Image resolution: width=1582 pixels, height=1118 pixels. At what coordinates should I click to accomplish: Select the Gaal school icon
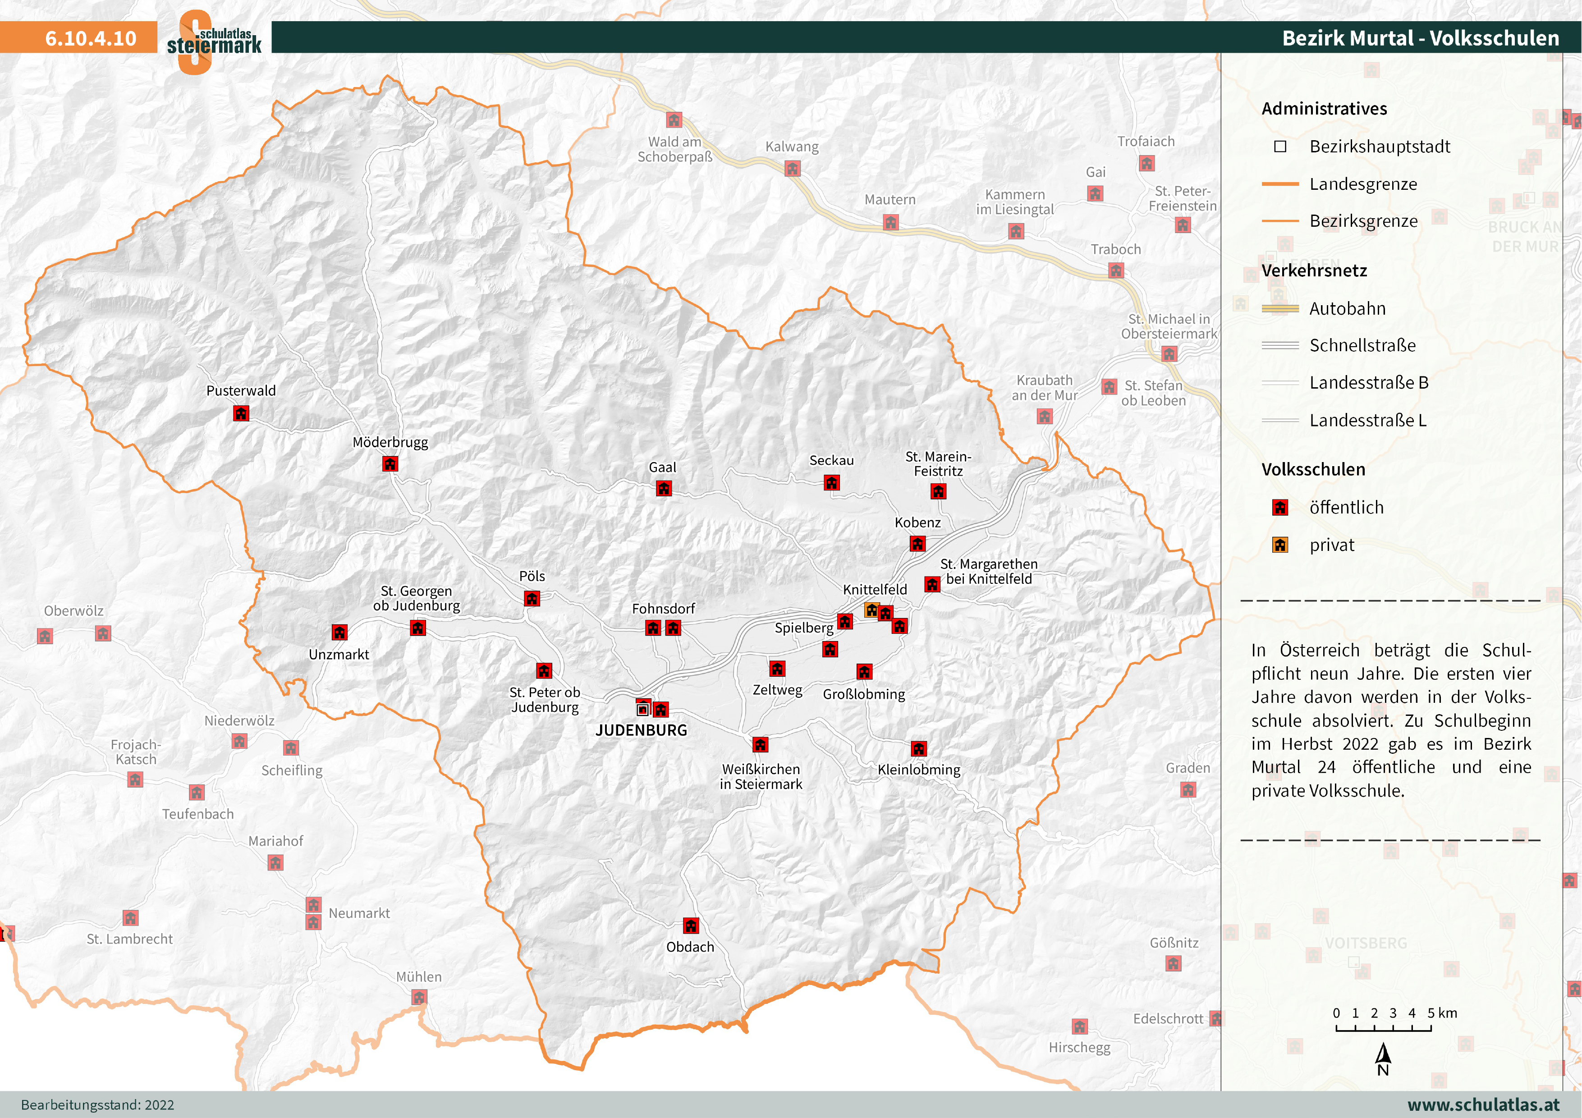(x=664, y=488)
